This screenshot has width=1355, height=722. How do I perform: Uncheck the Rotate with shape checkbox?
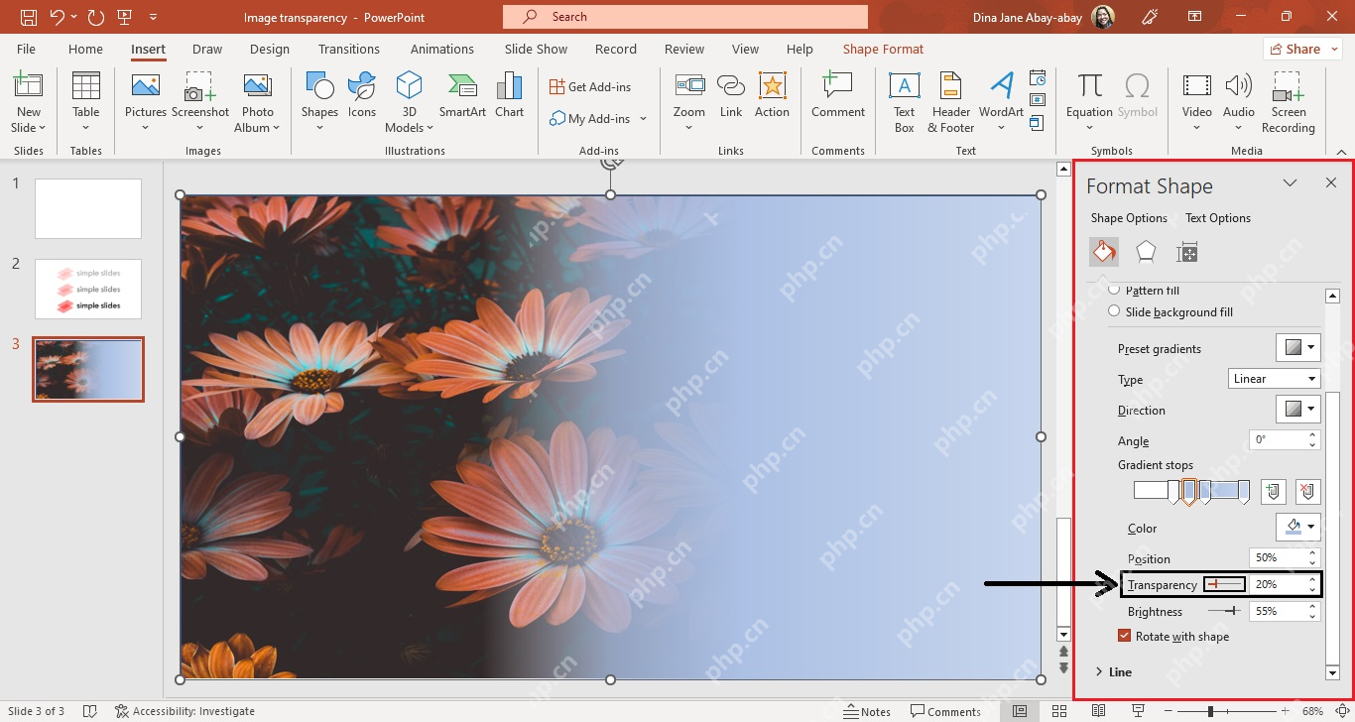click(x=1124, y=637)
